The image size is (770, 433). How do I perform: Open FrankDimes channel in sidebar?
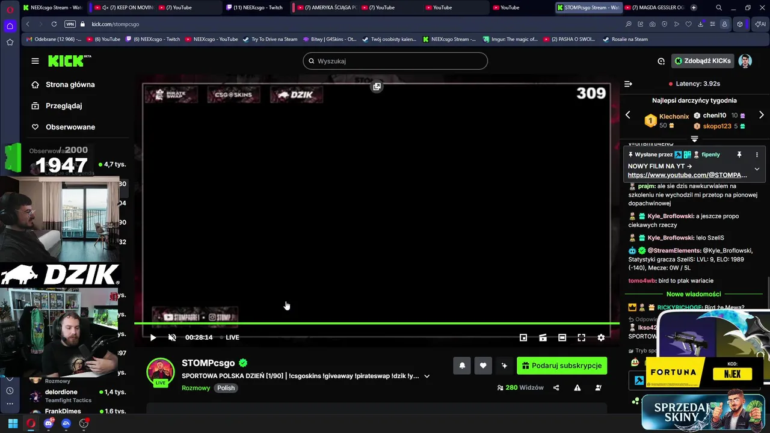click(78, 411)
